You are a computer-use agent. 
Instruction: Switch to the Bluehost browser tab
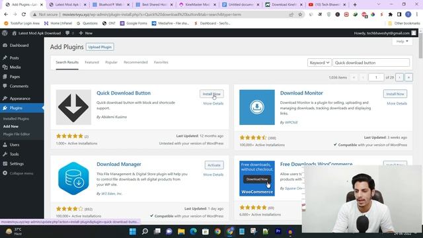click(110, 5)
